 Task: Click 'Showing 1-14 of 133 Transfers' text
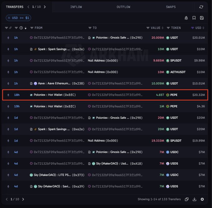pos(159,199)
